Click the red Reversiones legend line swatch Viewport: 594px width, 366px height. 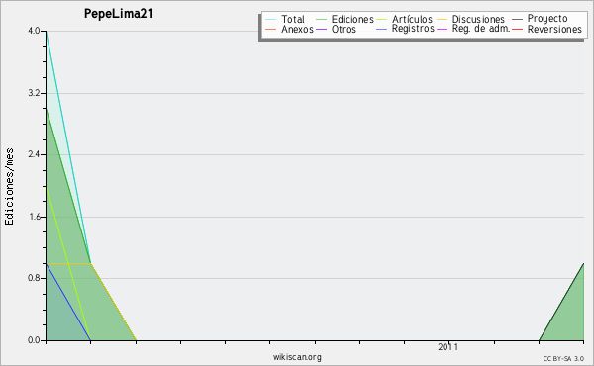[517, 29]
